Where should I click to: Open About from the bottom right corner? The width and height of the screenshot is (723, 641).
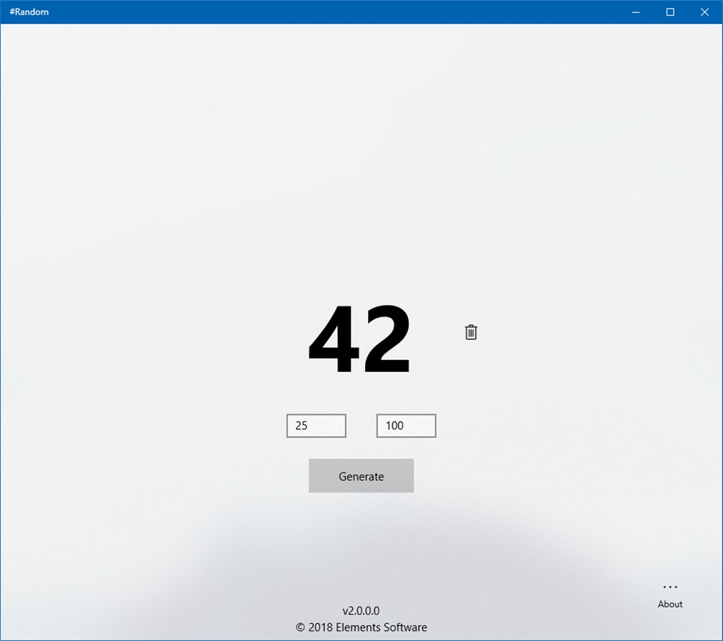tap(670, 604)
